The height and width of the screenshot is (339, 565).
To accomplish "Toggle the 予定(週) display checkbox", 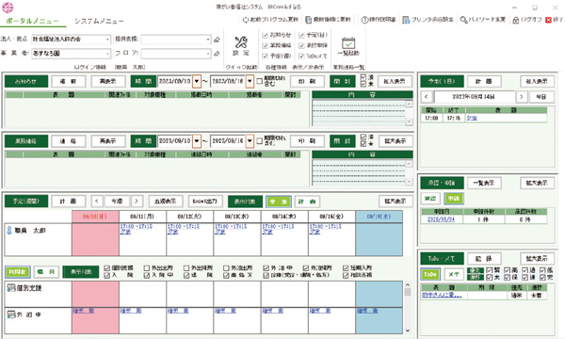I will point(266,56).
